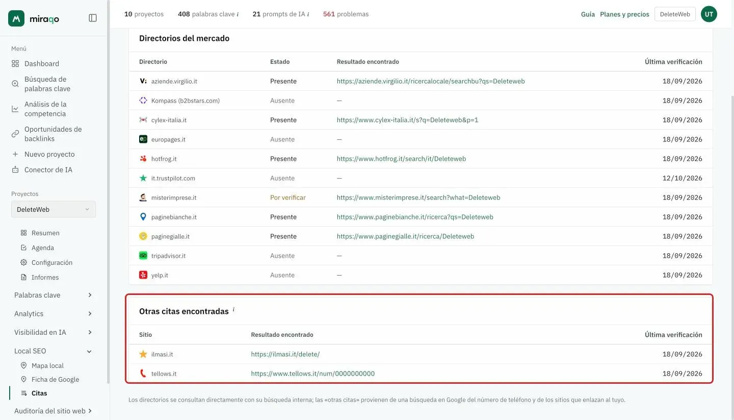The image size is (734, 420).
Task: Click the plus icon for Nuevo proyecto
Action: (x=15, y=154)
